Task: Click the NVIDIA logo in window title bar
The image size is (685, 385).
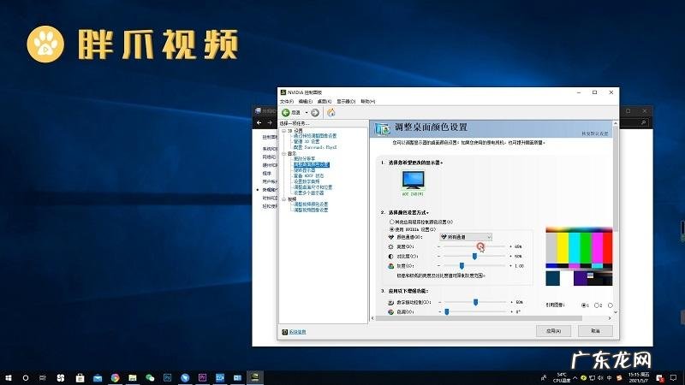Action: [283, 92]
